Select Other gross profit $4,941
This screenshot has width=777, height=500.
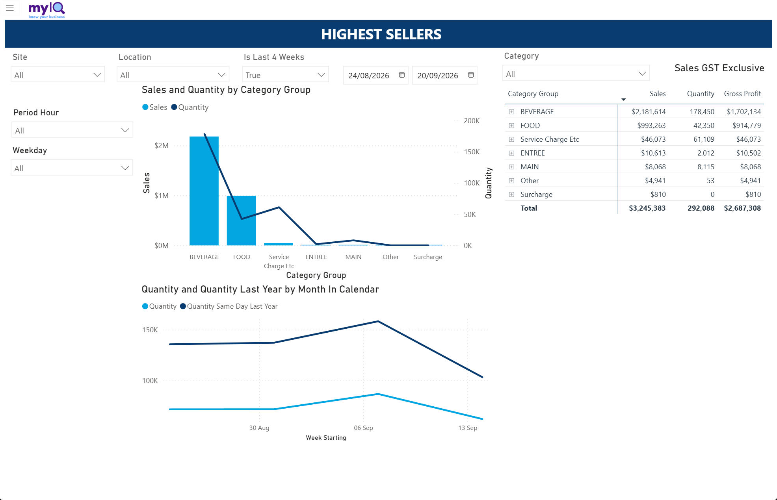(x=750, y=181)
